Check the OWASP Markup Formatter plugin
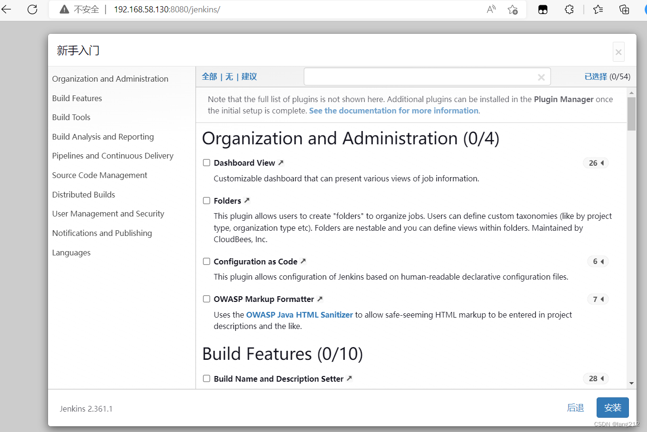Screen dimensions: 647x432 coord(206,299)
